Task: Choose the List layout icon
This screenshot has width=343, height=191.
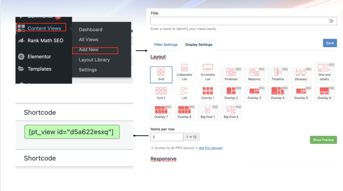Action: [184, 91]
